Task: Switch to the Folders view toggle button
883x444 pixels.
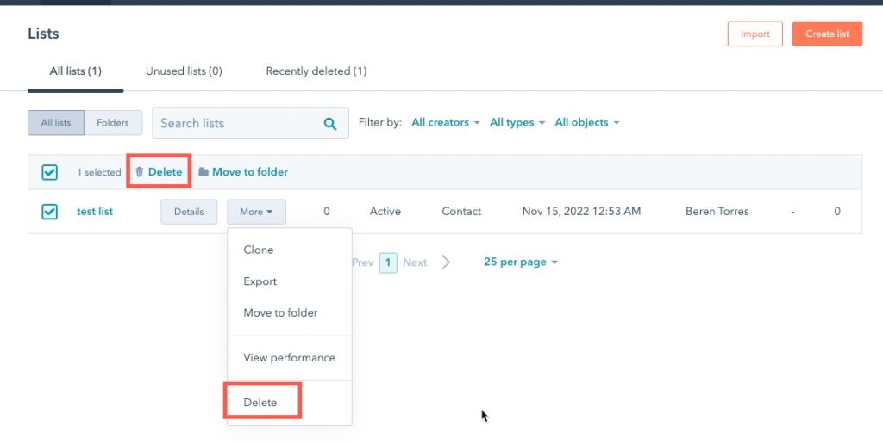Action: tap(113, 122)
